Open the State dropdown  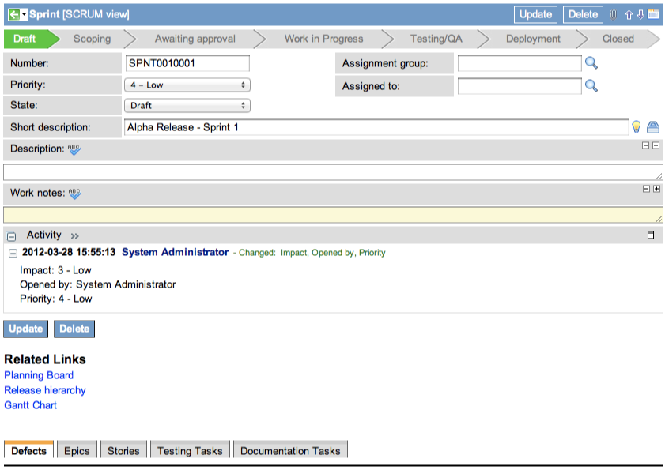(x=187, y=105)
